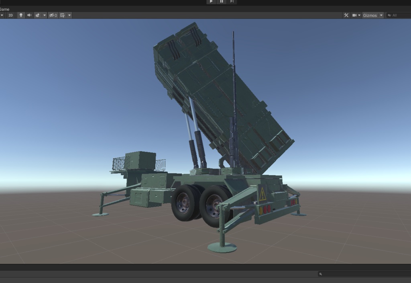Select the scene lighting bulb icon
Screen dimensions: 411x283
tap(20, 15)
